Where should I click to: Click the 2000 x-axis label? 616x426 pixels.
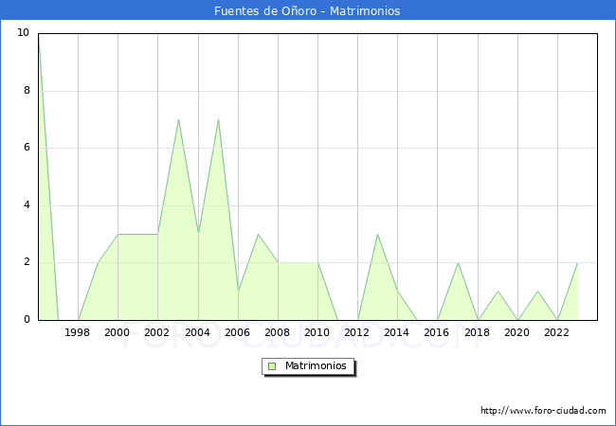point(118,332)
